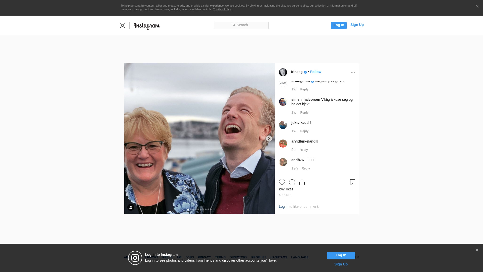This screenshot has height=272, width=483.
Task: Open the andh76 commenter avatar
Action: pos(283,162)
